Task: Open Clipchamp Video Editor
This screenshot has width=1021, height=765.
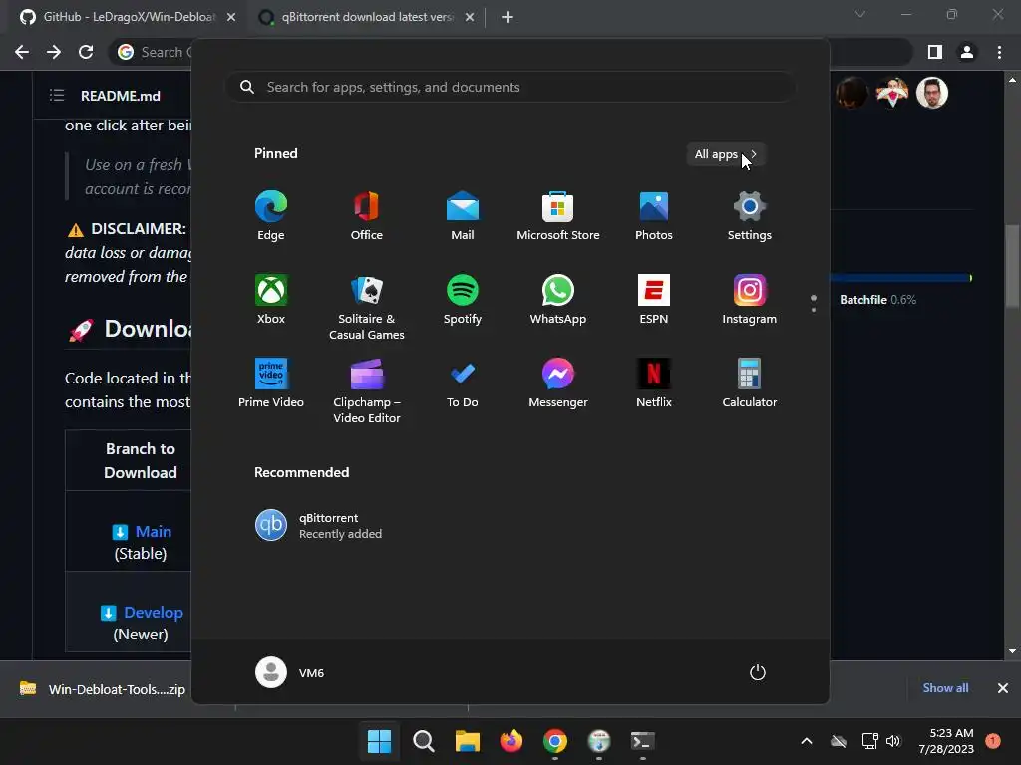Action: 367,390
